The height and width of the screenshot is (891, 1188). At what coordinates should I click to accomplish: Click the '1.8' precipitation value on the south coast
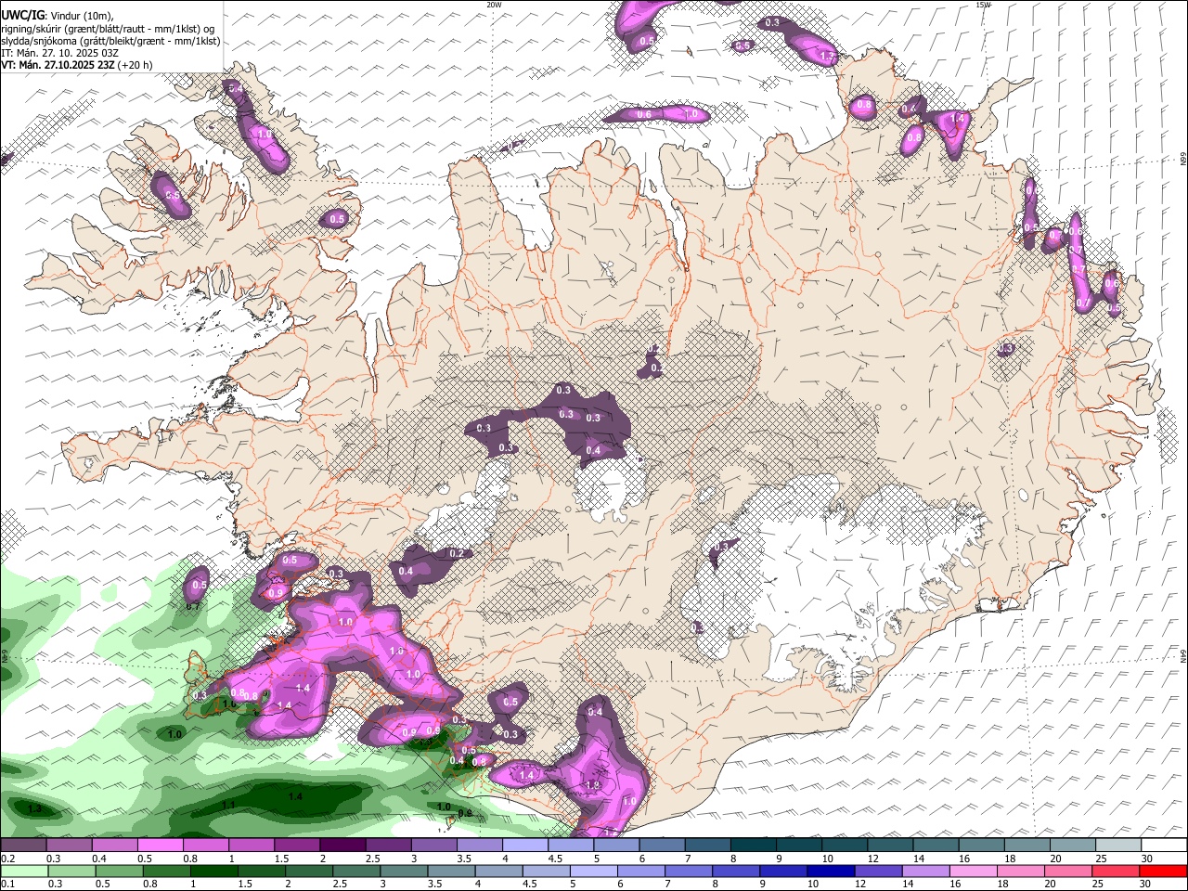(593, 785)
